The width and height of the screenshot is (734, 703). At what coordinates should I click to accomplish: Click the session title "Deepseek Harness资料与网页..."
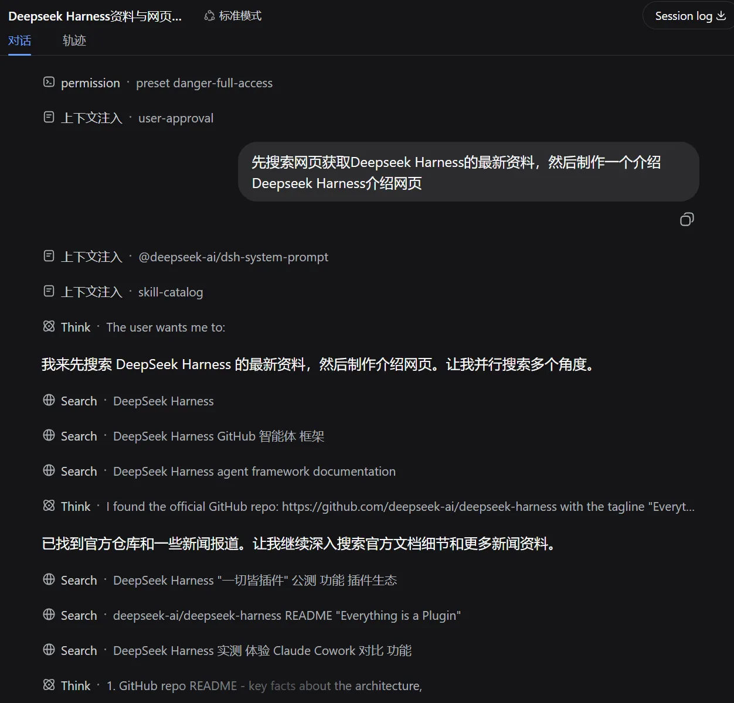coord(95,16)
